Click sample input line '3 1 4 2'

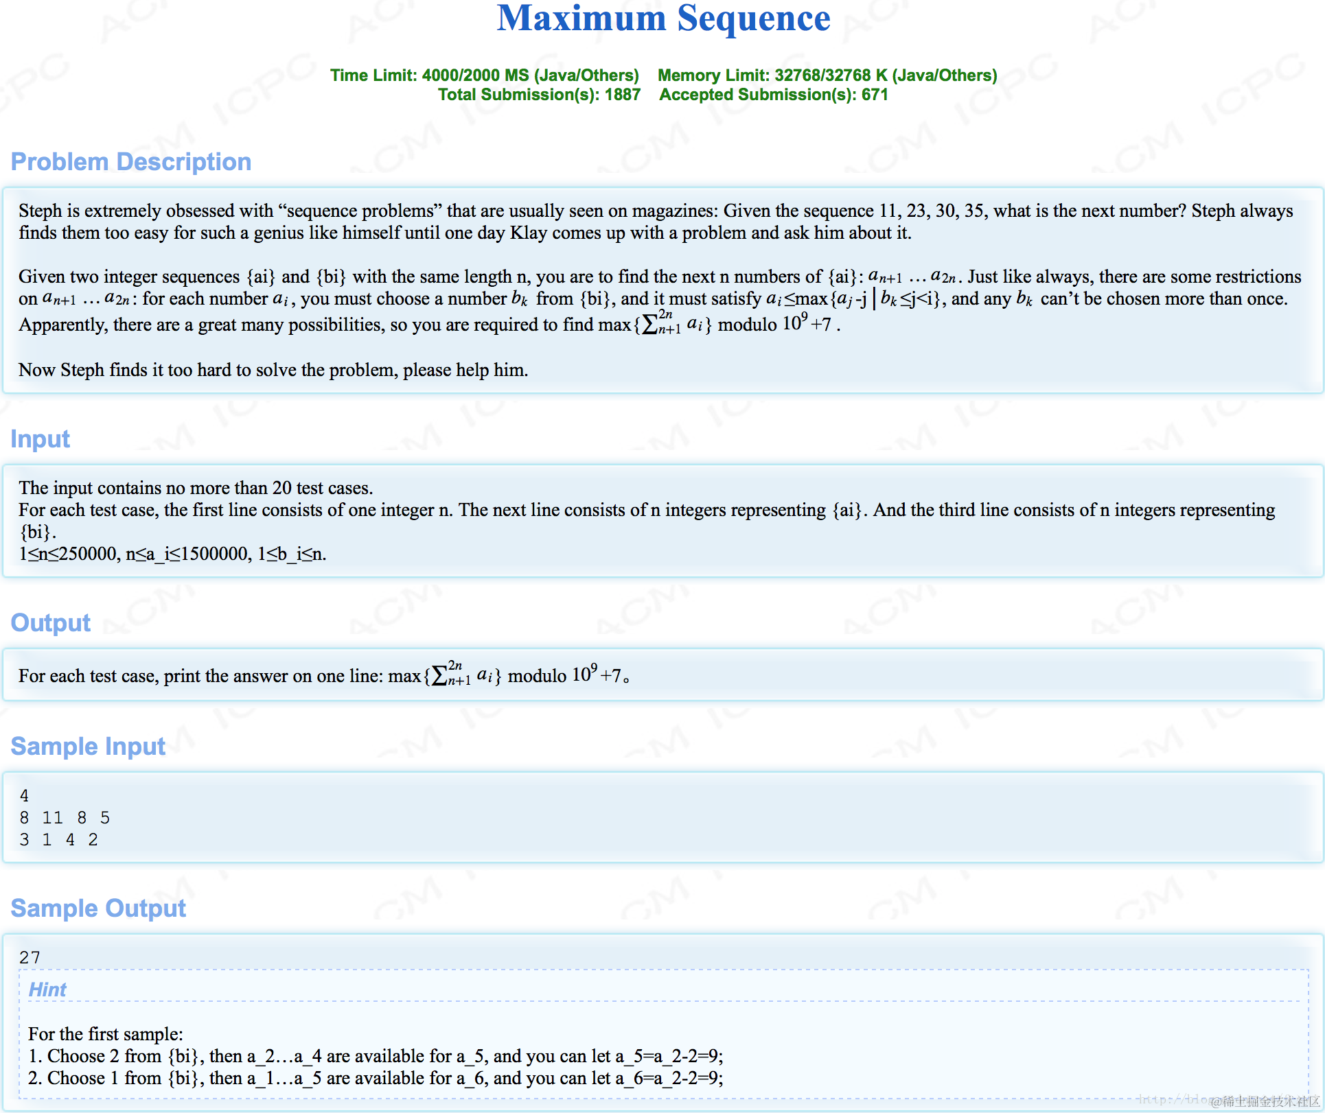click(x=59, y=840)
